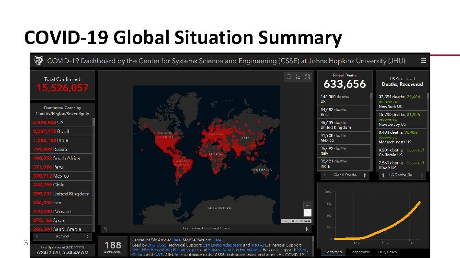Select Russia row with 799,499 cases
Image resolution: width=460 pixels, height=258 pixels.
pos(61,149)
